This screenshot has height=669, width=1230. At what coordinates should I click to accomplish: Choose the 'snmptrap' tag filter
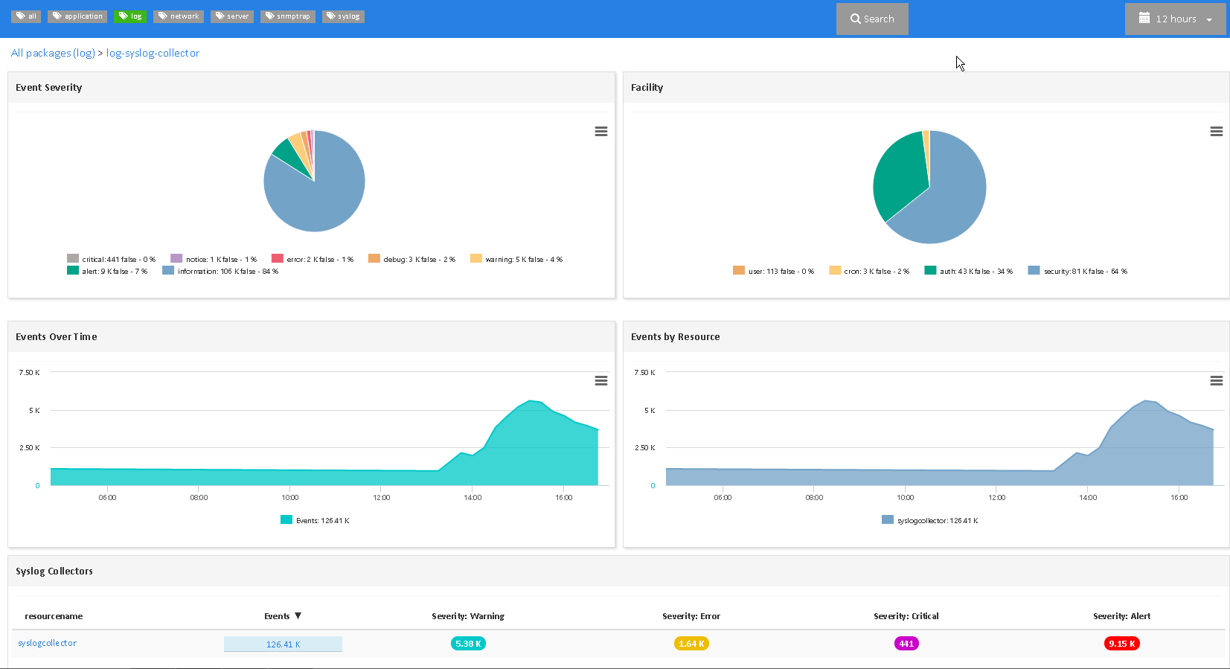[288, 16]
